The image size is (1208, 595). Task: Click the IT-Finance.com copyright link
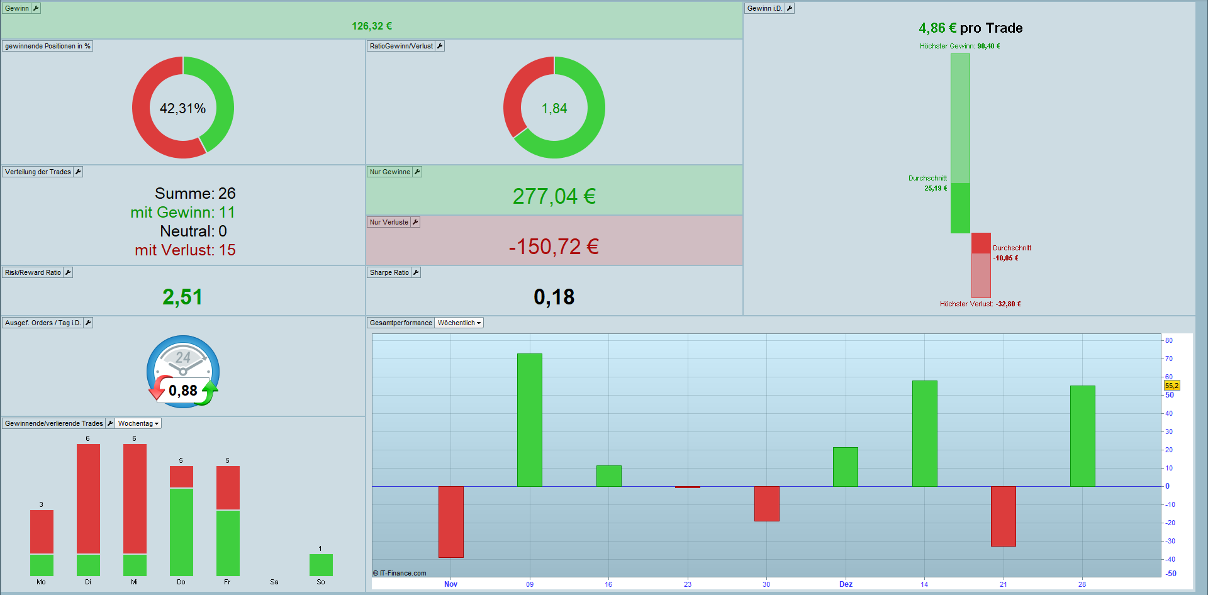click(400, 573)
